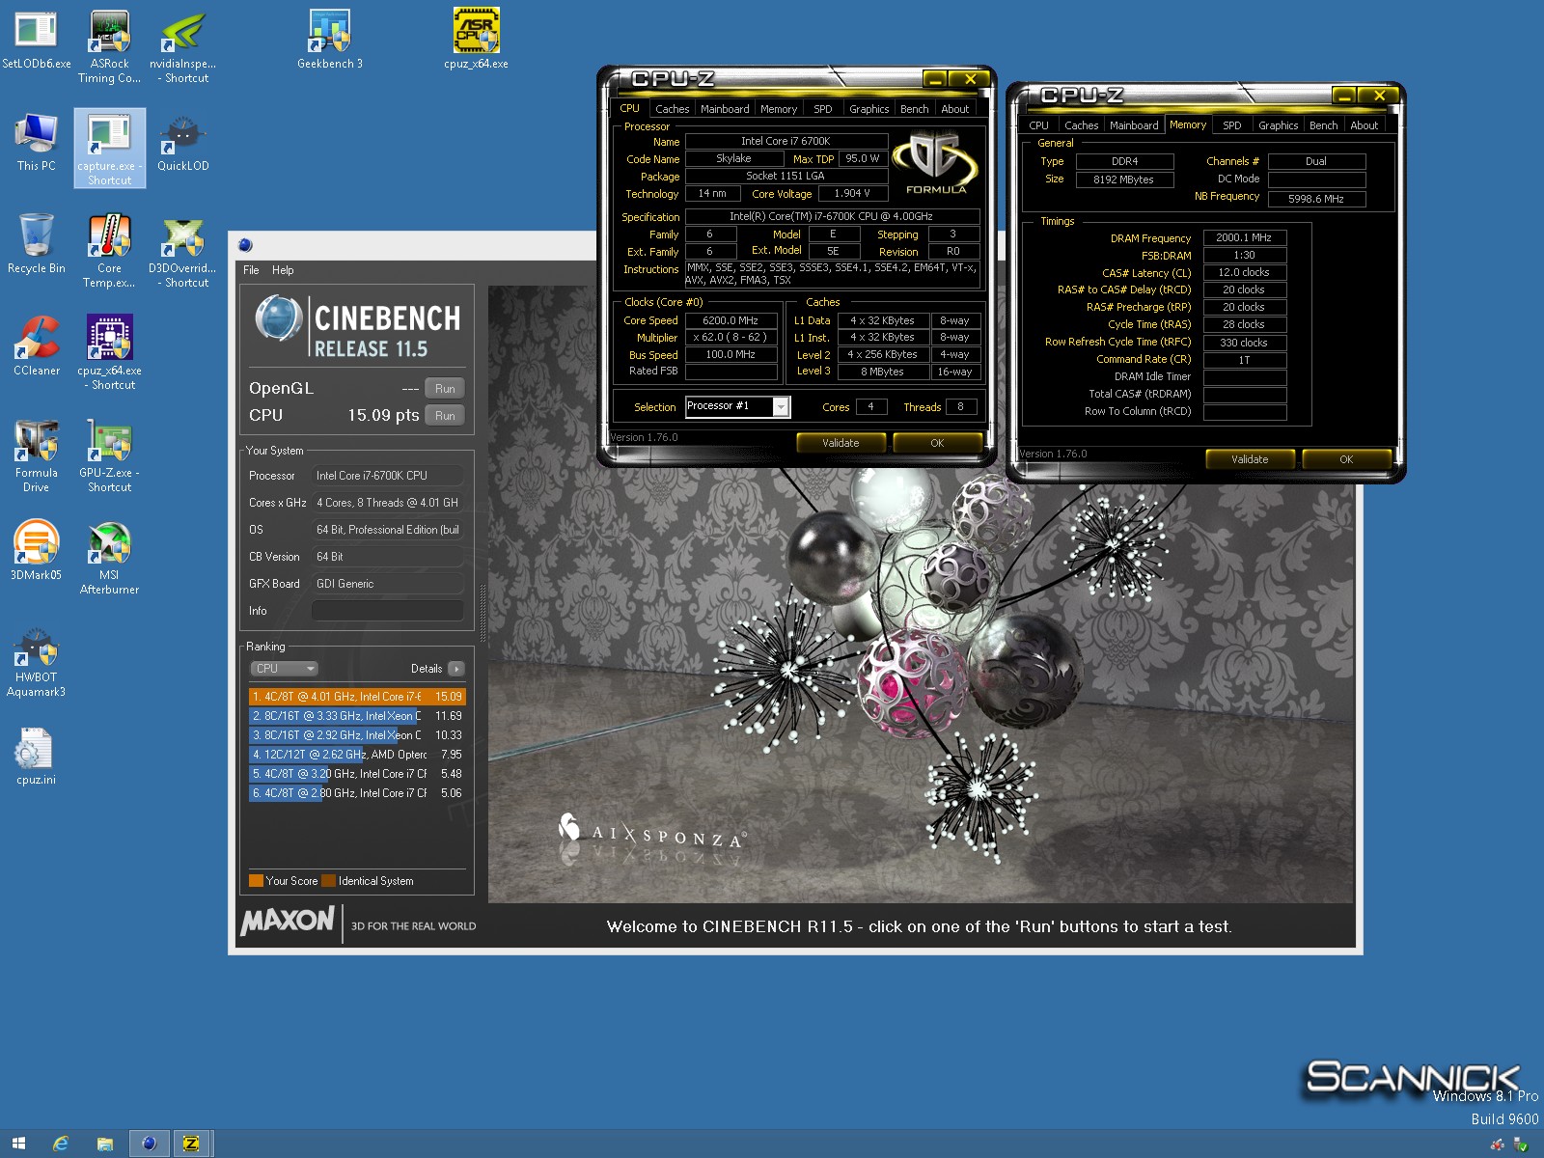Open Processor #1 selection dropdown

738,407
